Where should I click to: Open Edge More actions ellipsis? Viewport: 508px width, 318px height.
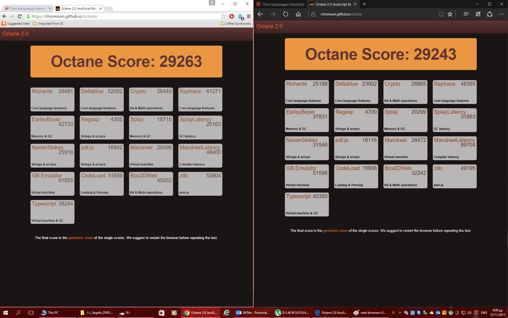[x=501, y=14]
